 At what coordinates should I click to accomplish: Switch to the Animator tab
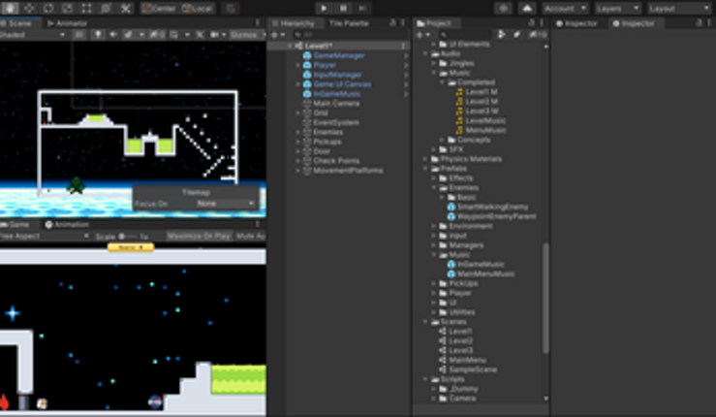pos(67,23)
